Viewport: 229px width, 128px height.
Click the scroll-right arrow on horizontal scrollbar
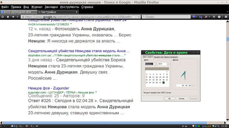[225, 123]
